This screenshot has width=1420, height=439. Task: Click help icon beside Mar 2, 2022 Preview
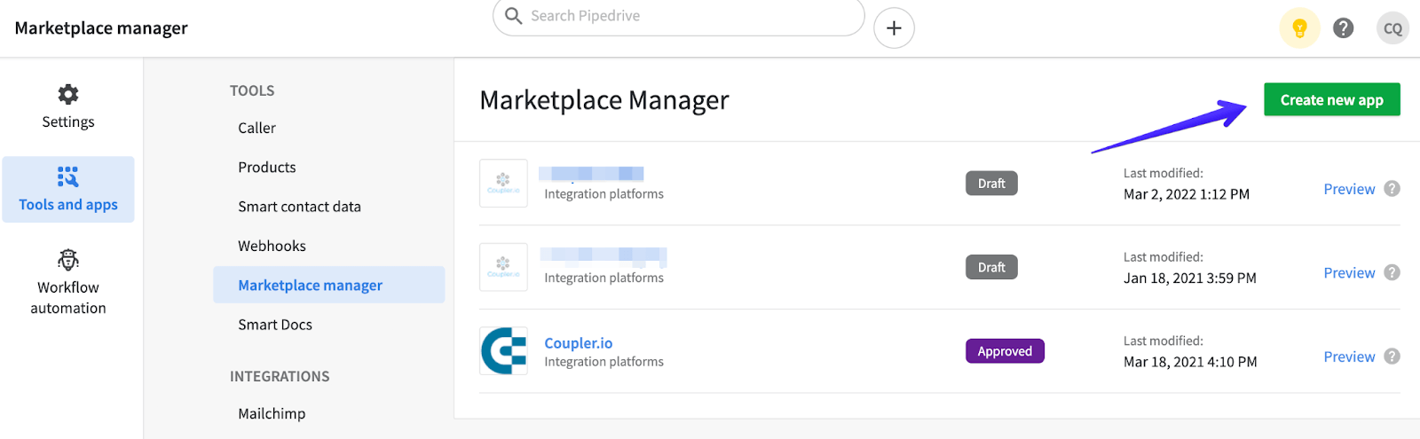pyautogui.click(x=1392, y=189)
